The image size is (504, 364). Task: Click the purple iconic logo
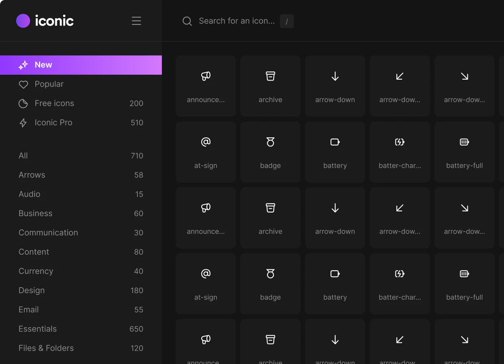[x=23, y=21]
